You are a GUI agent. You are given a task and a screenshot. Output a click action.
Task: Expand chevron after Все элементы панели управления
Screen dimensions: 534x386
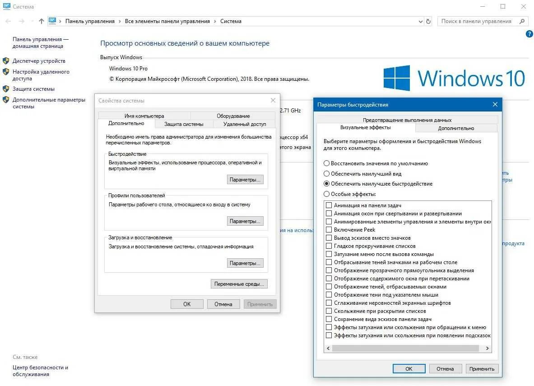pos(215,21)
